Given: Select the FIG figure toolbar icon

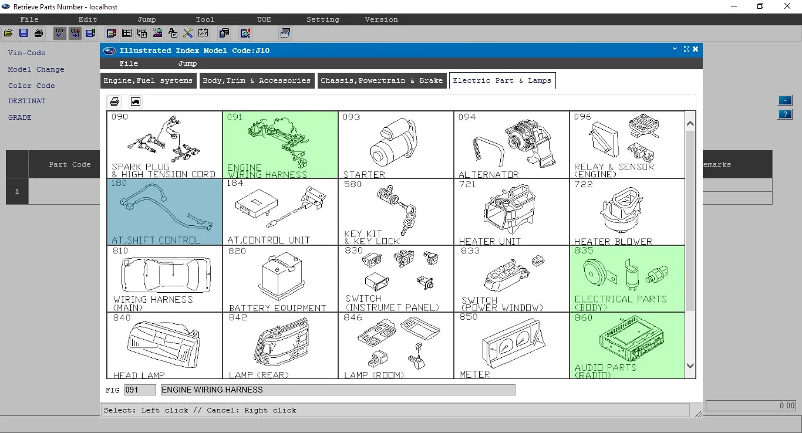Looking at the screenshot, I should tap(142, 33).
